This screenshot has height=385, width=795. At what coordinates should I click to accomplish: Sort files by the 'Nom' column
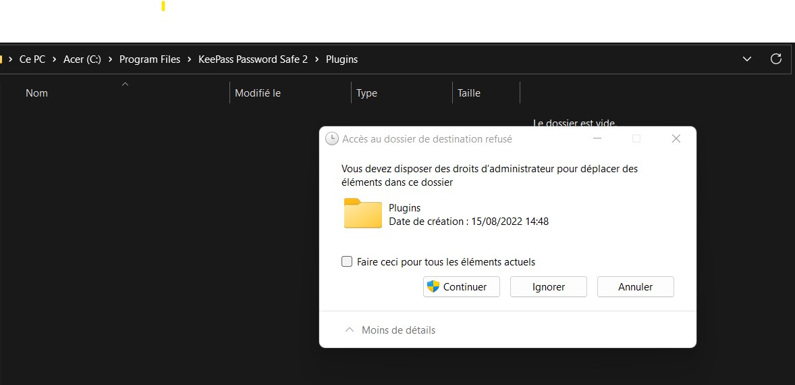36,93
